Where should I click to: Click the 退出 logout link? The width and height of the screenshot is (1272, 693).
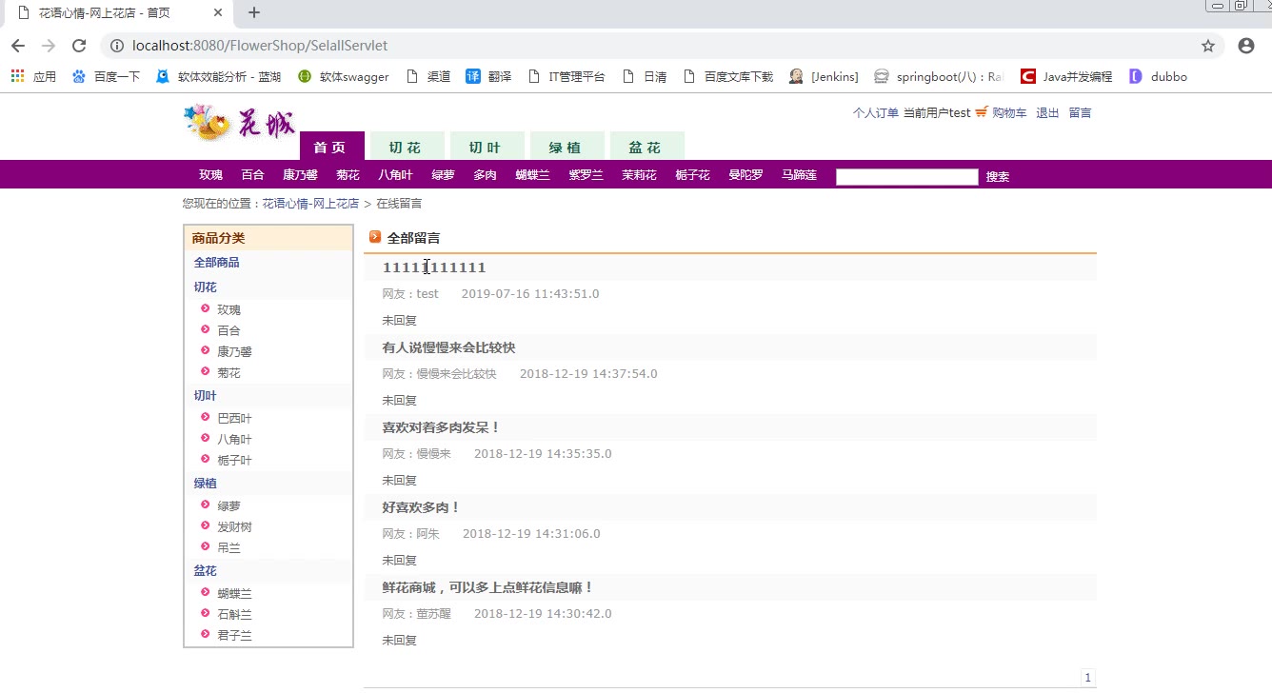point(1047,112)
